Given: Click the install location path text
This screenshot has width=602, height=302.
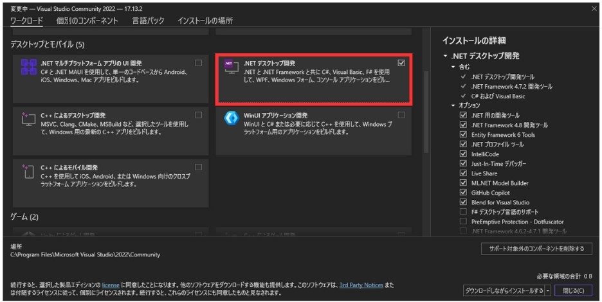Looking at the screenshot, I should 86,254.
